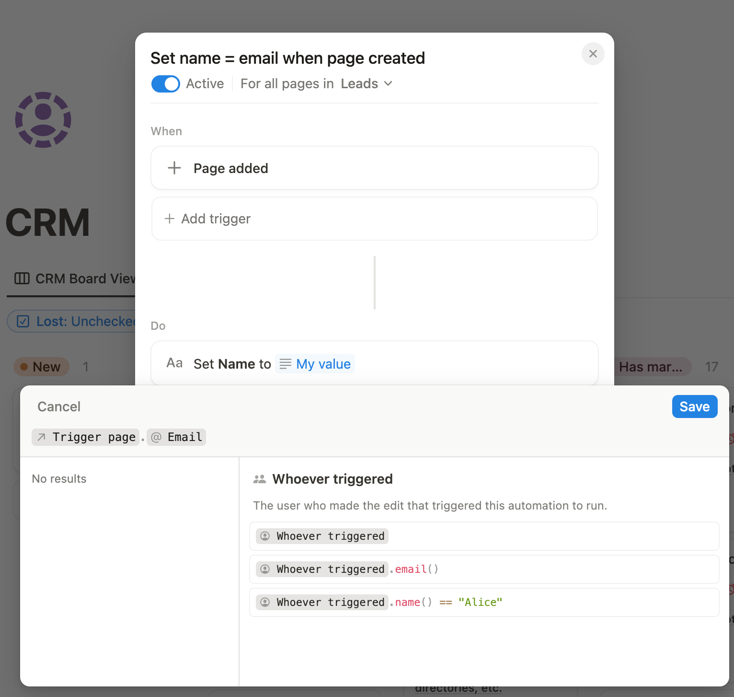734x697 pixels.
Task: Click the No results text in suggestions panel
Action: 59,479
